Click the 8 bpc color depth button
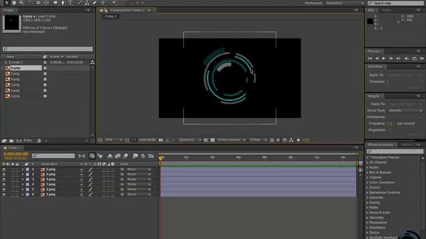 point(27,141)
